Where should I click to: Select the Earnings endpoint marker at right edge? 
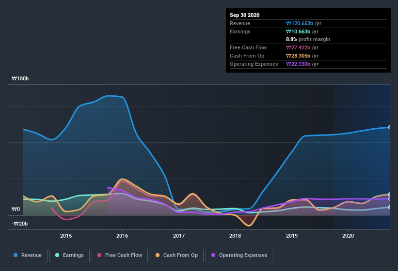pyautogui.click(x=390, y=207)
